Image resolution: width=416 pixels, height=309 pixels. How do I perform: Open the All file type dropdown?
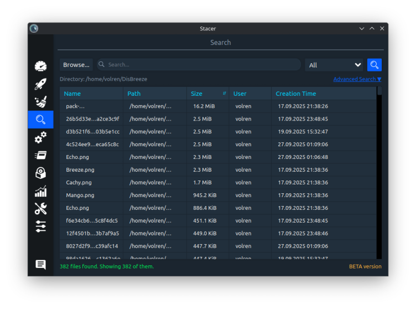click(334, 65)
